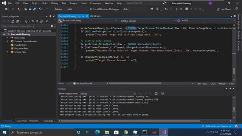Open Solution Explorer window options dropdown
Viewport: 242px width, 136px height.
(x=47, y=16)
